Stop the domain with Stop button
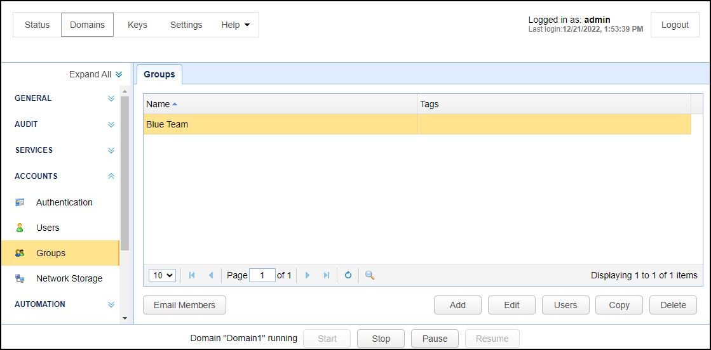 pos(381,339)
